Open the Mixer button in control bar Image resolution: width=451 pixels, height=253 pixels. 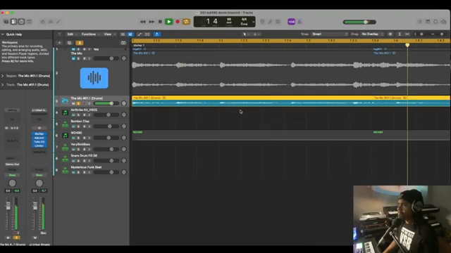pos(51,22)
